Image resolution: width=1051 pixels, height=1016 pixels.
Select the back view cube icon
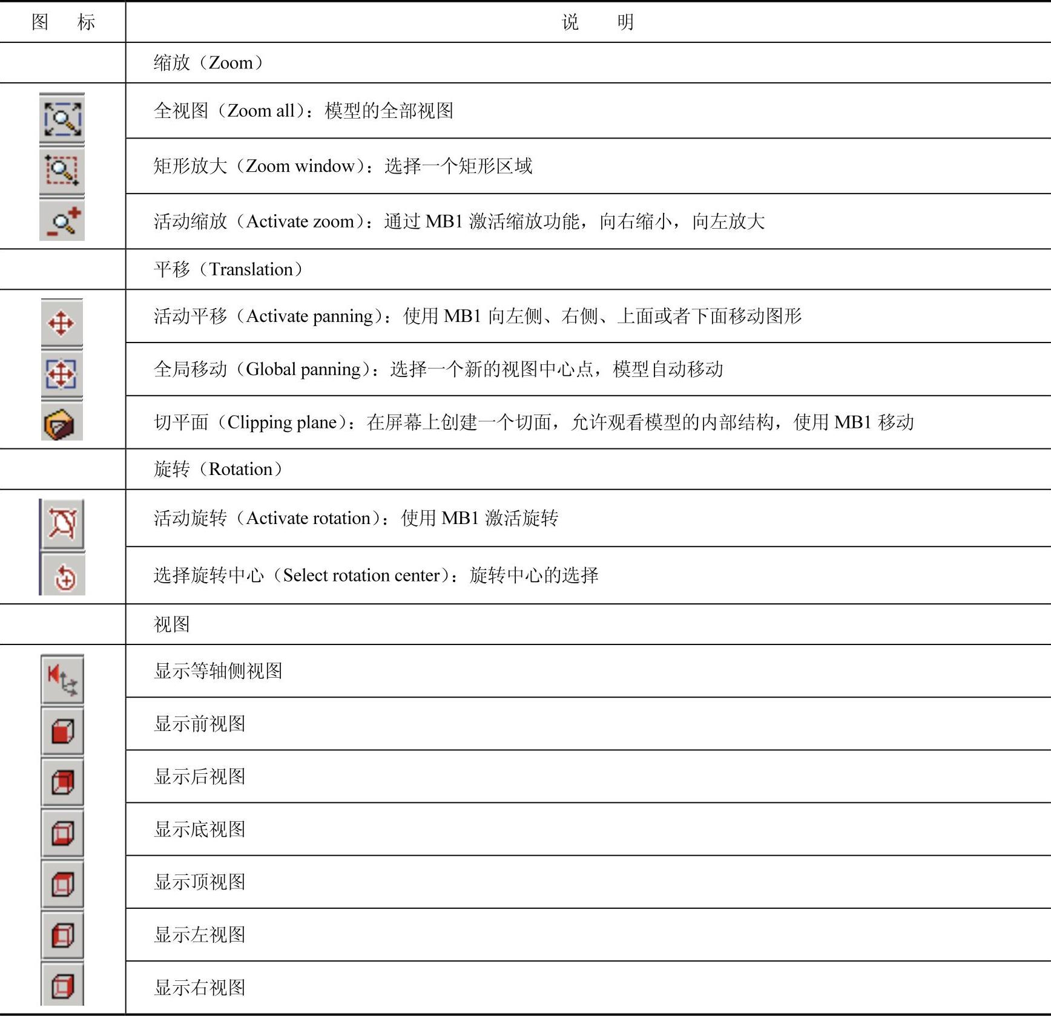tap(62, 782)
